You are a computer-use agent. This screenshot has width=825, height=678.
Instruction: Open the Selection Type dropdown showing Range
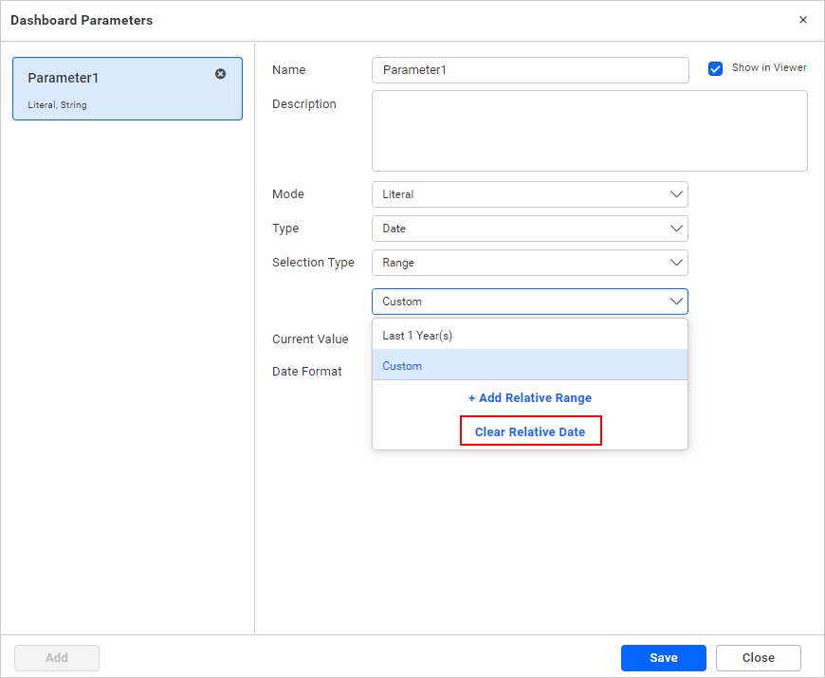pos(529,262)
